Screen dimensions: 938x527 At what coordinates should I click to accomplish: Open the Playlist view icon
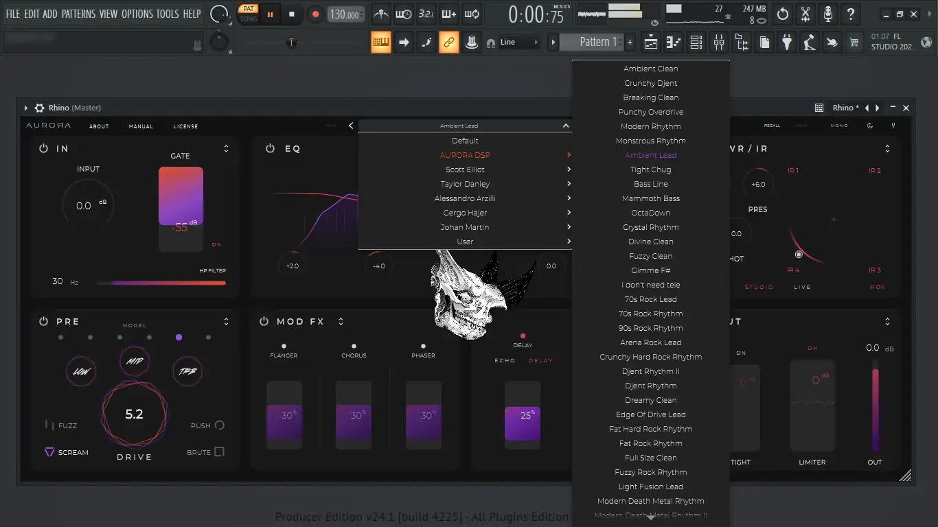pos(651,43)
